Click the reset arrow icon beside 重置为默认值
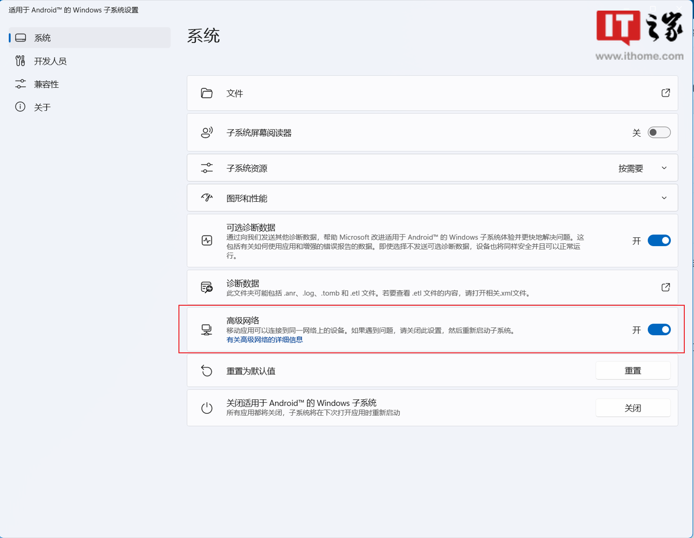This screenshot has height=538, width=694. [207, 371]
